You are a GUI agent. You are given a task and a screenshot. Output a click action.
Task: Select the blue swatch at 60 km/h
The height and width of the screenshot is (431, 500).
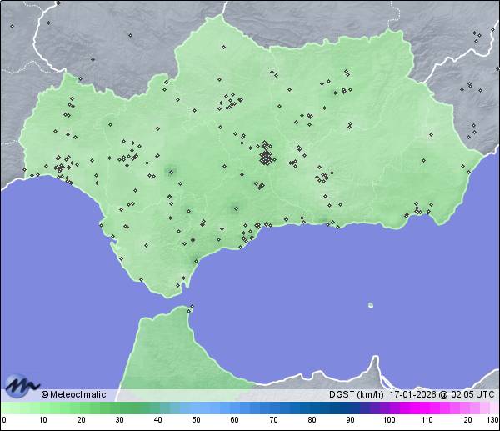[x=235, y=408]
